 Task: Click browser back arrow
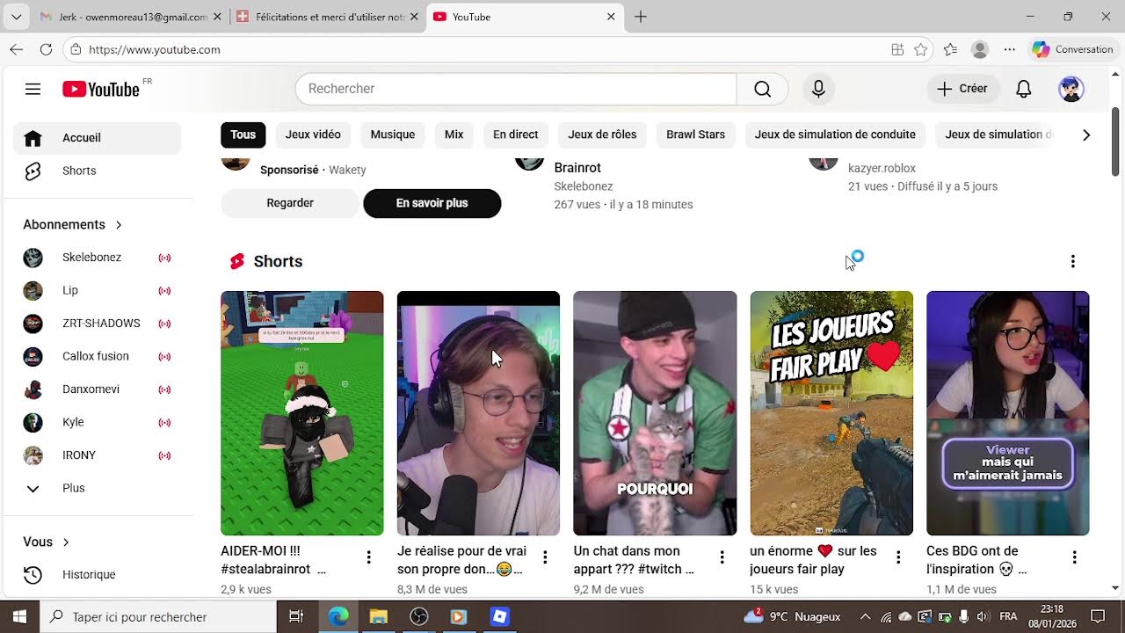click(16, 49)
